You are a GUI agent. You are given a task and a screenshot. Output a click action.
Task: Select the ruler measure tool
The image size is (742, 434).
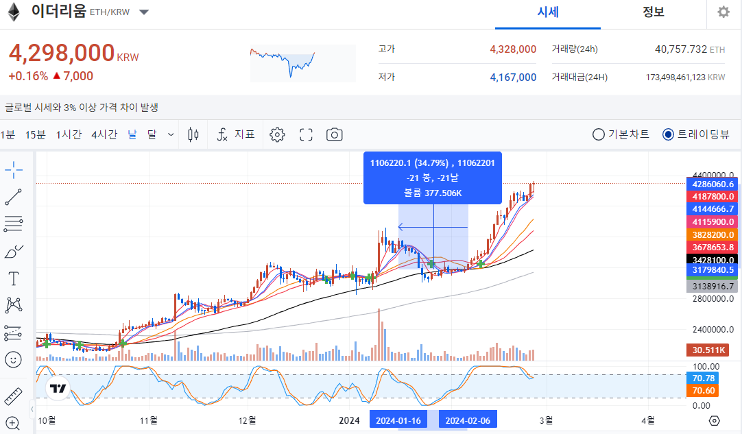(x=13, y=396)
